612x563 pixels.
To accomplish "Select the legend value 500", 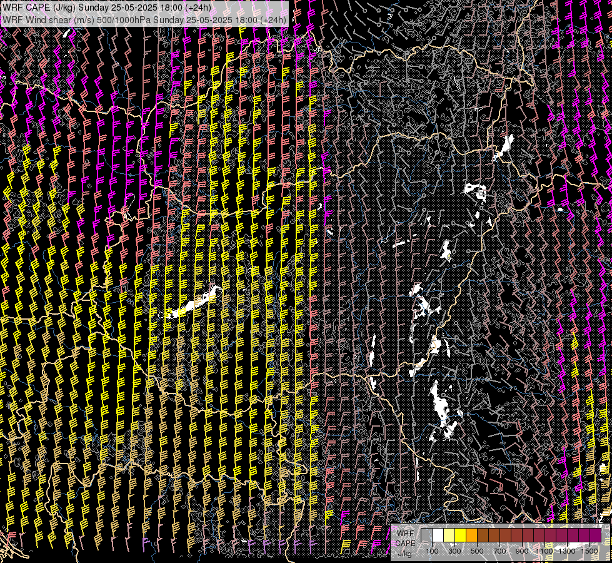I will [478, 551].
